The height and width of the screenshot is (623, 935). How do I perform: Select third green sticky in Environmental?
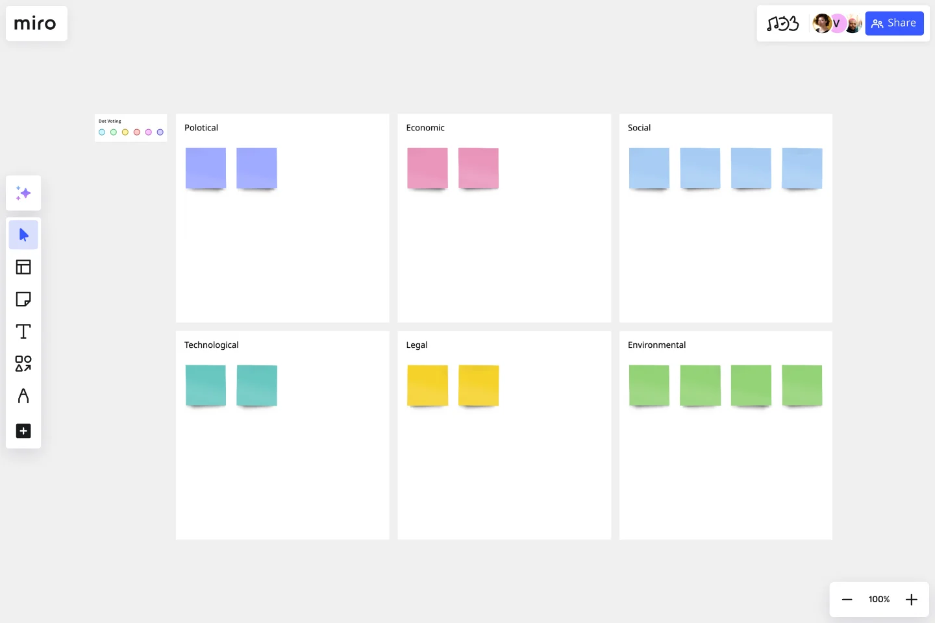[751, 385]
